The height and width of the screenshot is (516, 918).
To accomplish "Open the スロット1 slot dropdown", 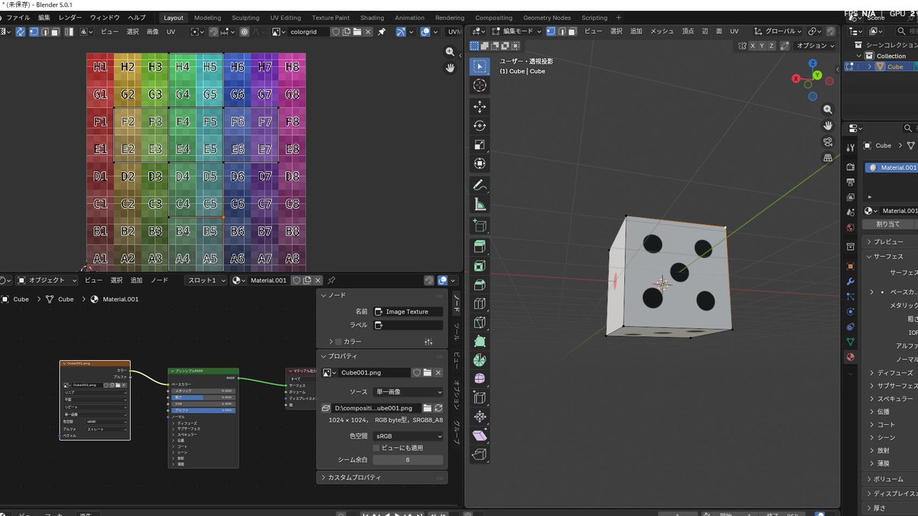I will (207, 281).
